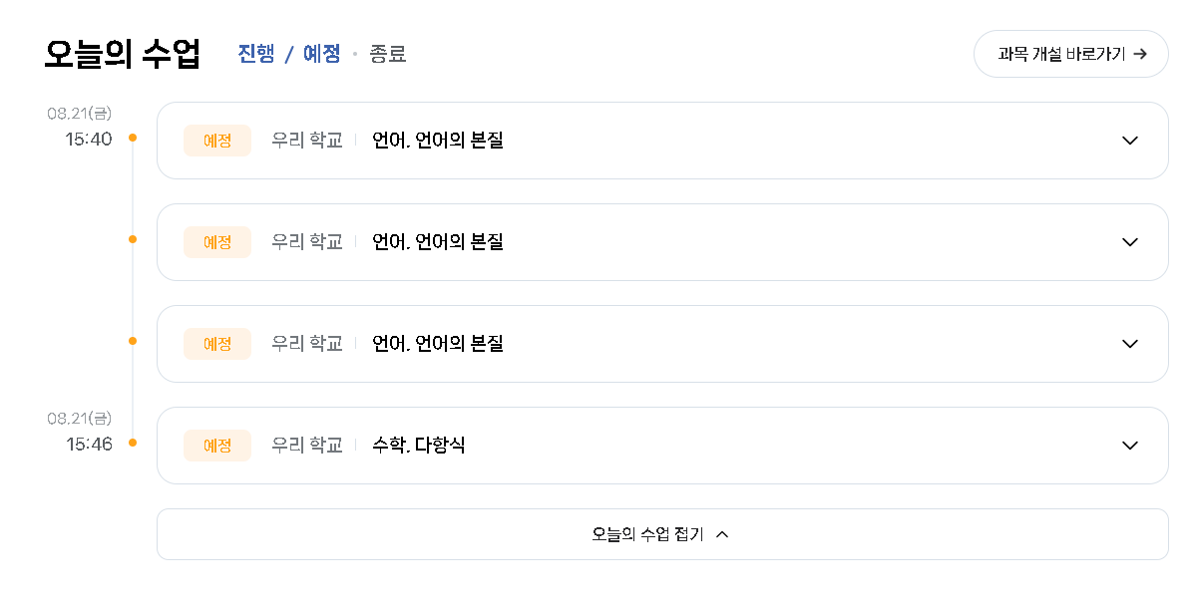Select the 진행 / 예정 tab
Viewport: 1192px width, 614px height.
coord(289,54)
